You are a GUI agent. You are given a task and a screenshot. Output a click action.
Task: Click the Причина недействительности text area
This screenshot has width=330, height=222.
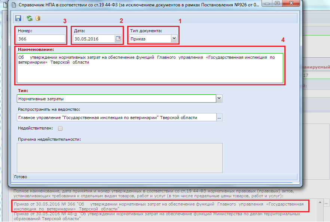pyautogui.click(x=120, y=158)
